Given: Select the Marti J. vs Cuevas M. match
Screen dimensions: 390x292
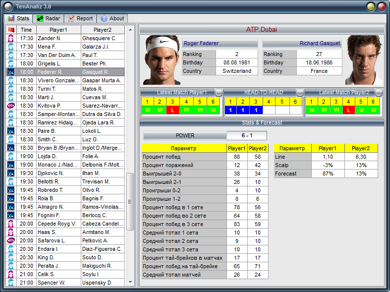Looking at the screenshot, I should [x=65, y=98].
